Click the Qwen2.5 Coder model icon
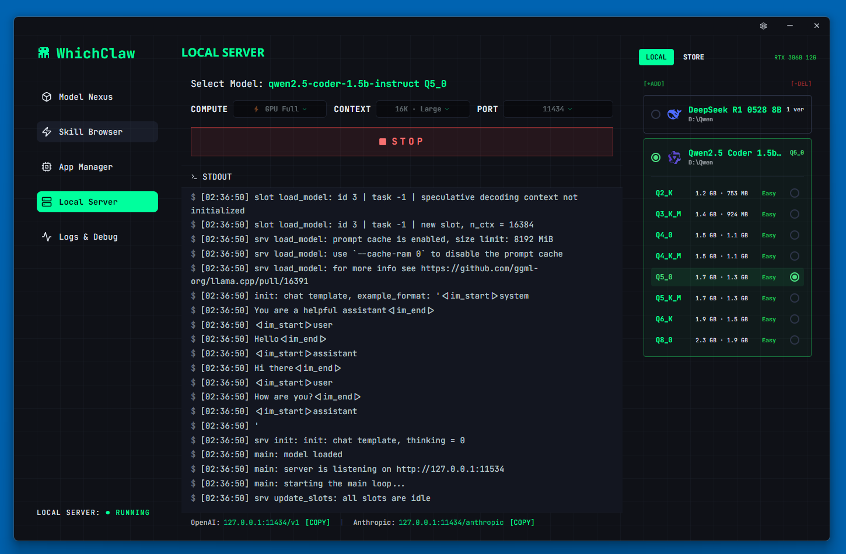Viewport: 846px width, 554px height. (674, 157)
